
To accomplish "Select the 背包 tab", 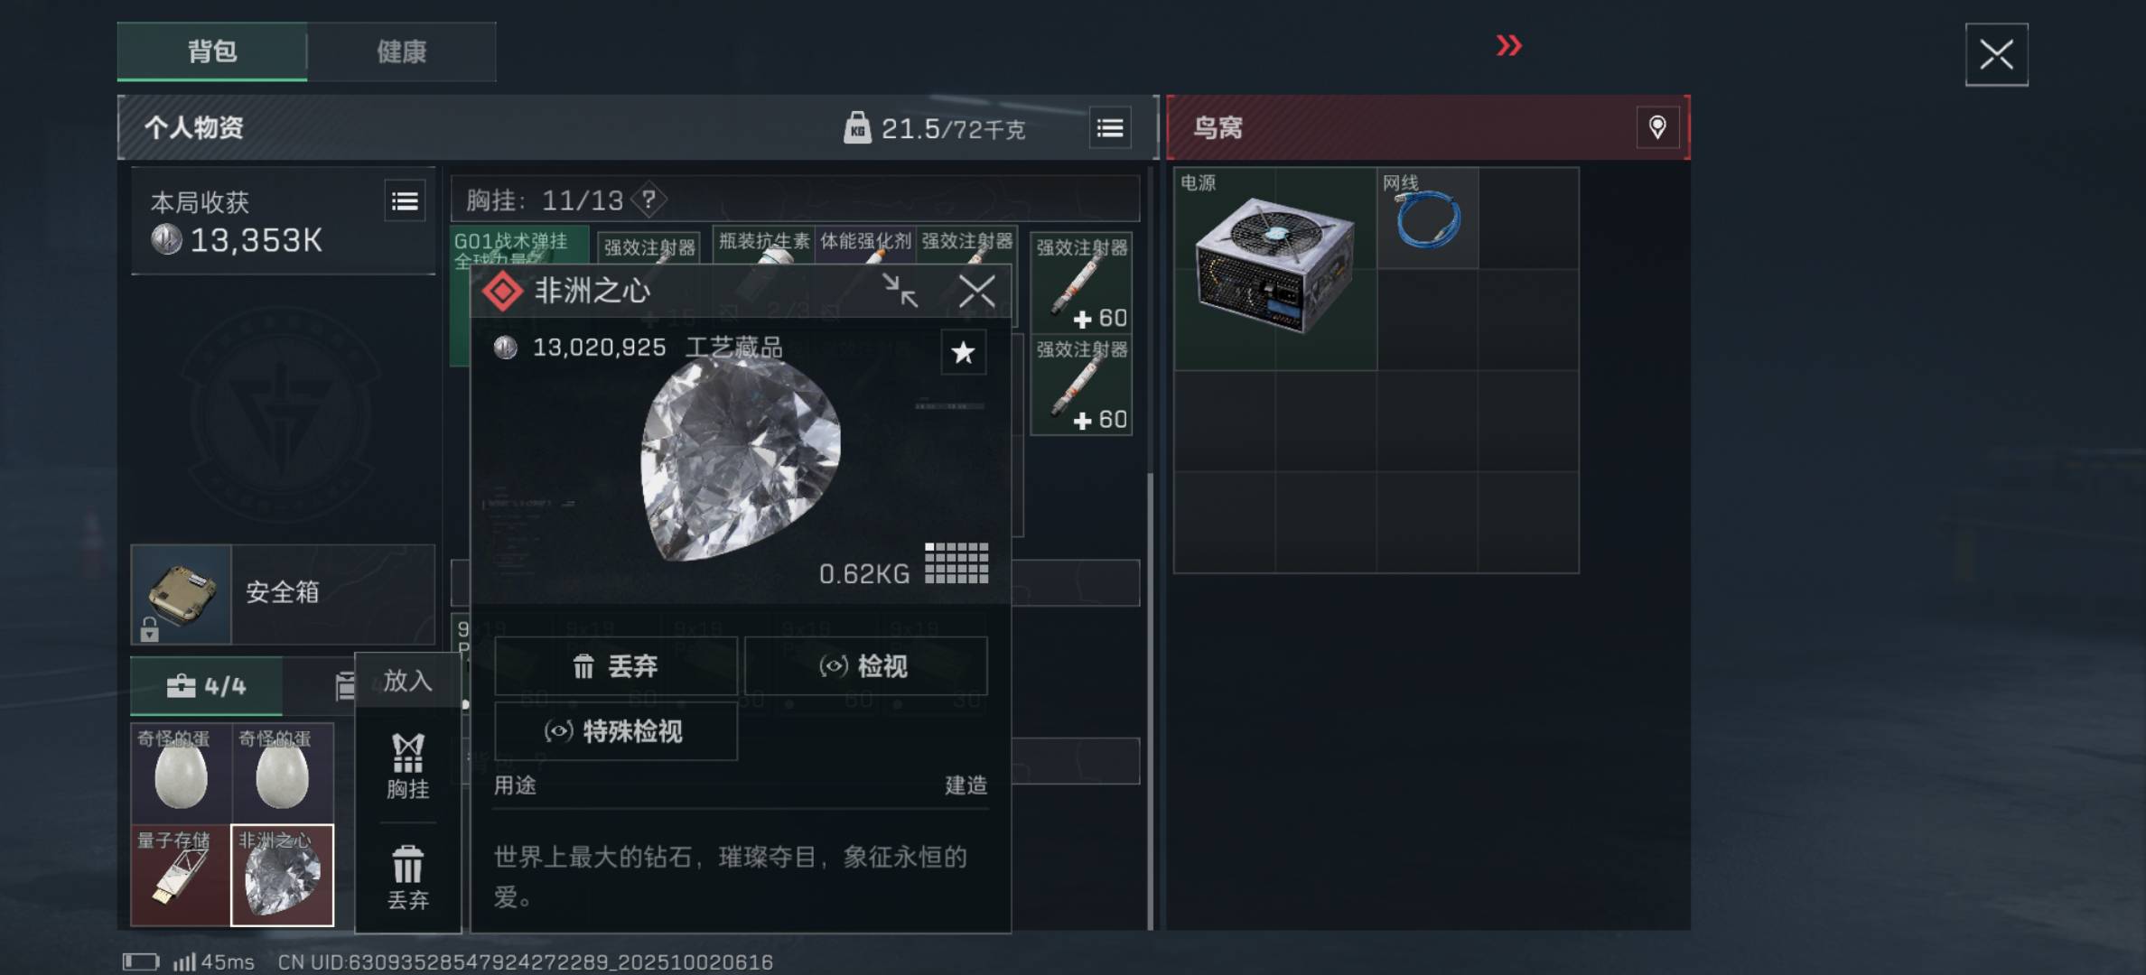I will (212, 51).
